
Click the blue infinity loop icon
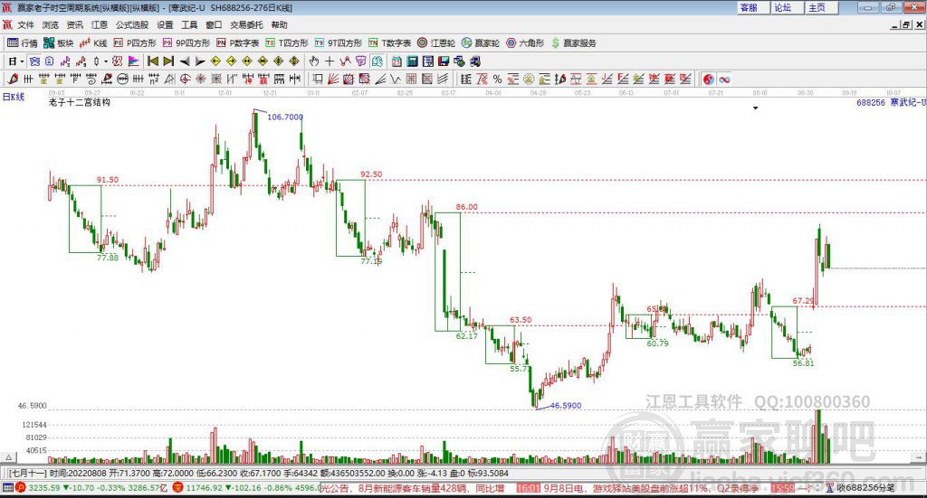pyautogui.click(x=724, y=79)
